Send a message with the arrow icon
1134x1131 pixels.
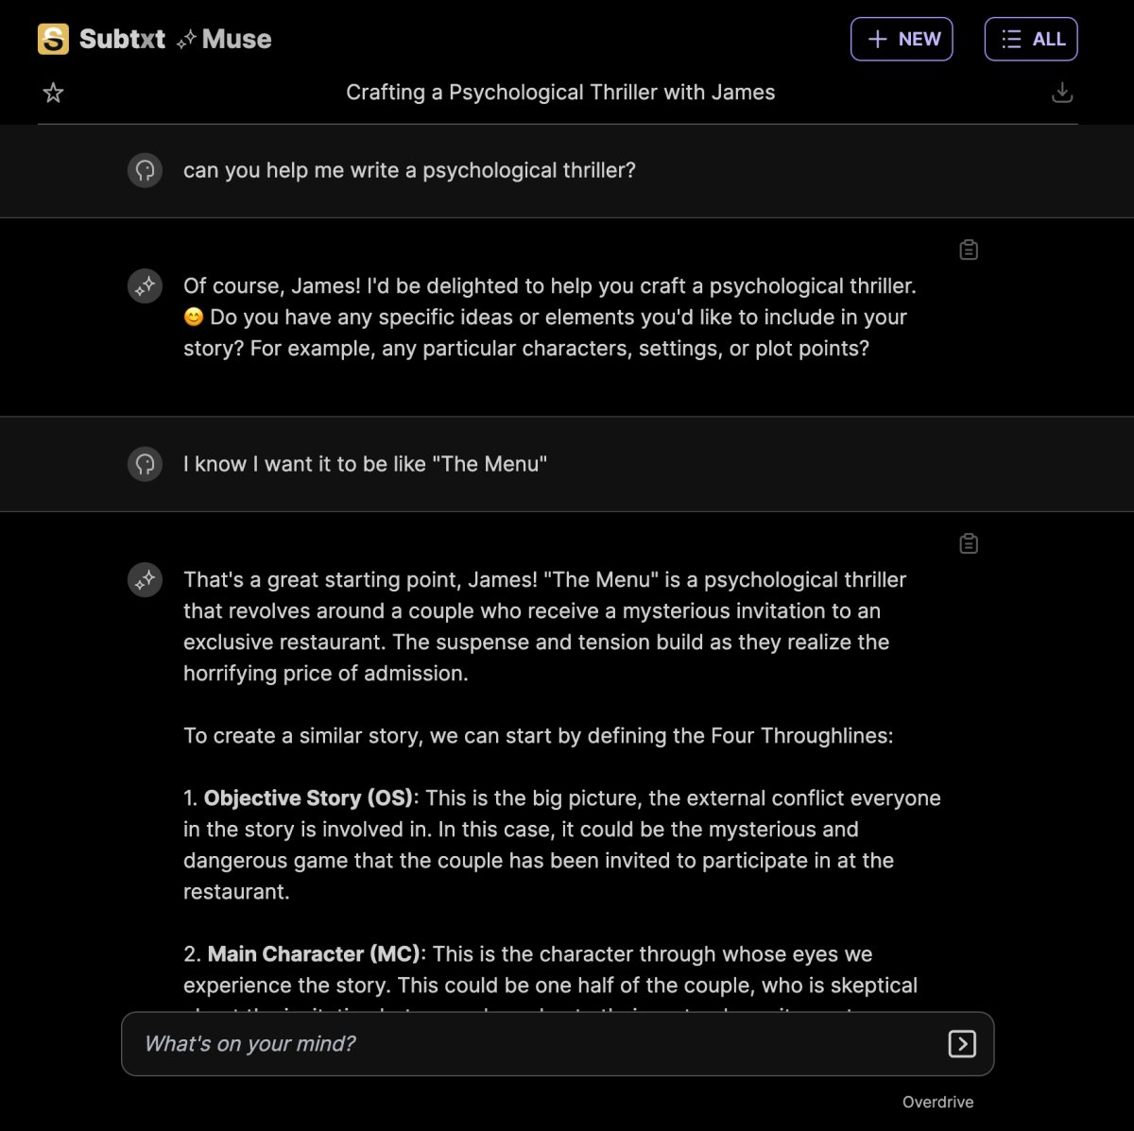click(x=962, y=1044)
